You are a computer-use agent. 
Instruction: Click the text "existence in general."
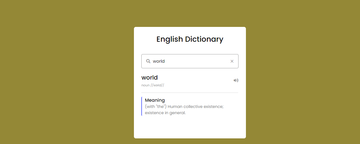coord(165,113)
